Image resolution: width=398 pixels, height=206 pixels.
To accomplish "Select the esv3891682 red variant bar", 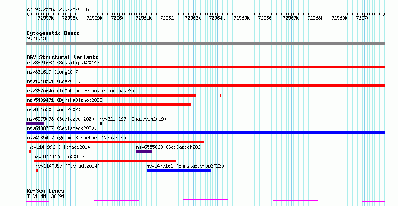I will tap(206, 67).
